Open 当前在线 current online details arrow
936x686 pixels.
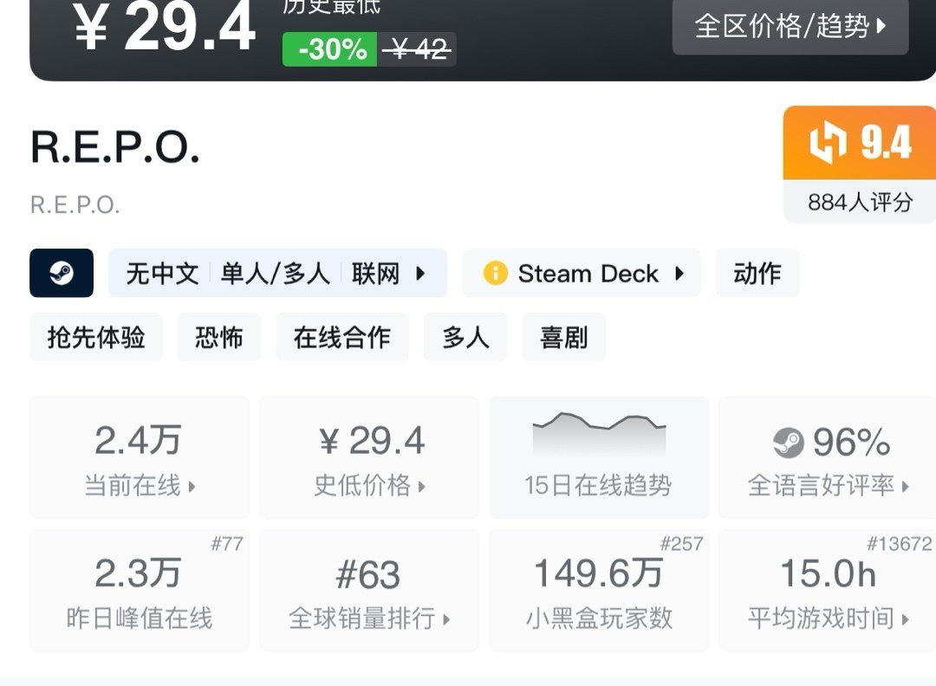pyautogui.click(x=192, y=487)
